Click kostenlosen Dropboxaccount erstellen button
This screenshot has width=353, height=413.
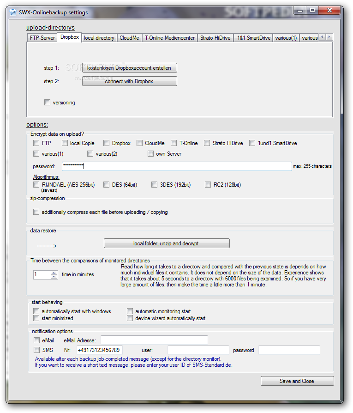point(129,68)
